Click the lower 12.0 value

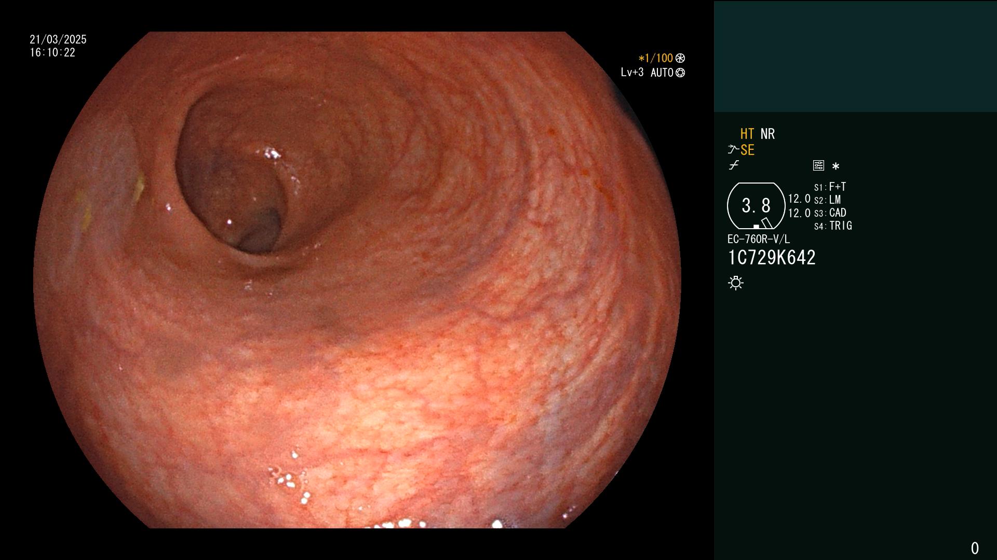(x=799, y=213)
